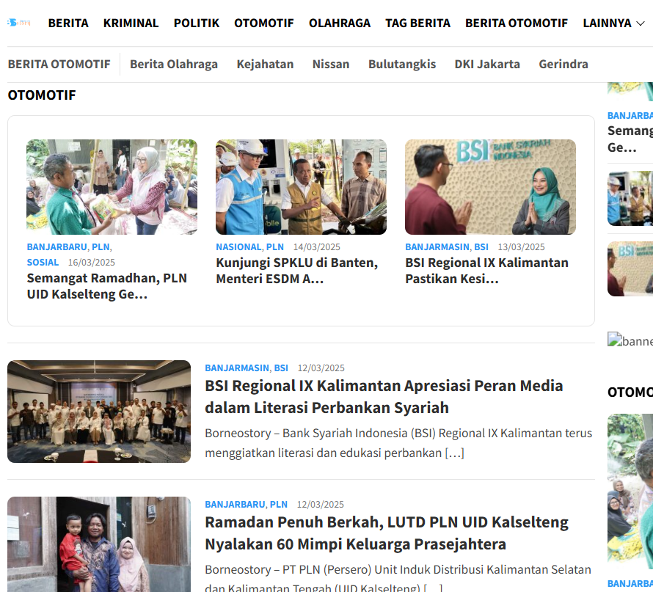Image resolution: width=653 pixels, height=592 pixels.
Task: Expand the LAINNYA menu chevron
Action: [641, 23]
